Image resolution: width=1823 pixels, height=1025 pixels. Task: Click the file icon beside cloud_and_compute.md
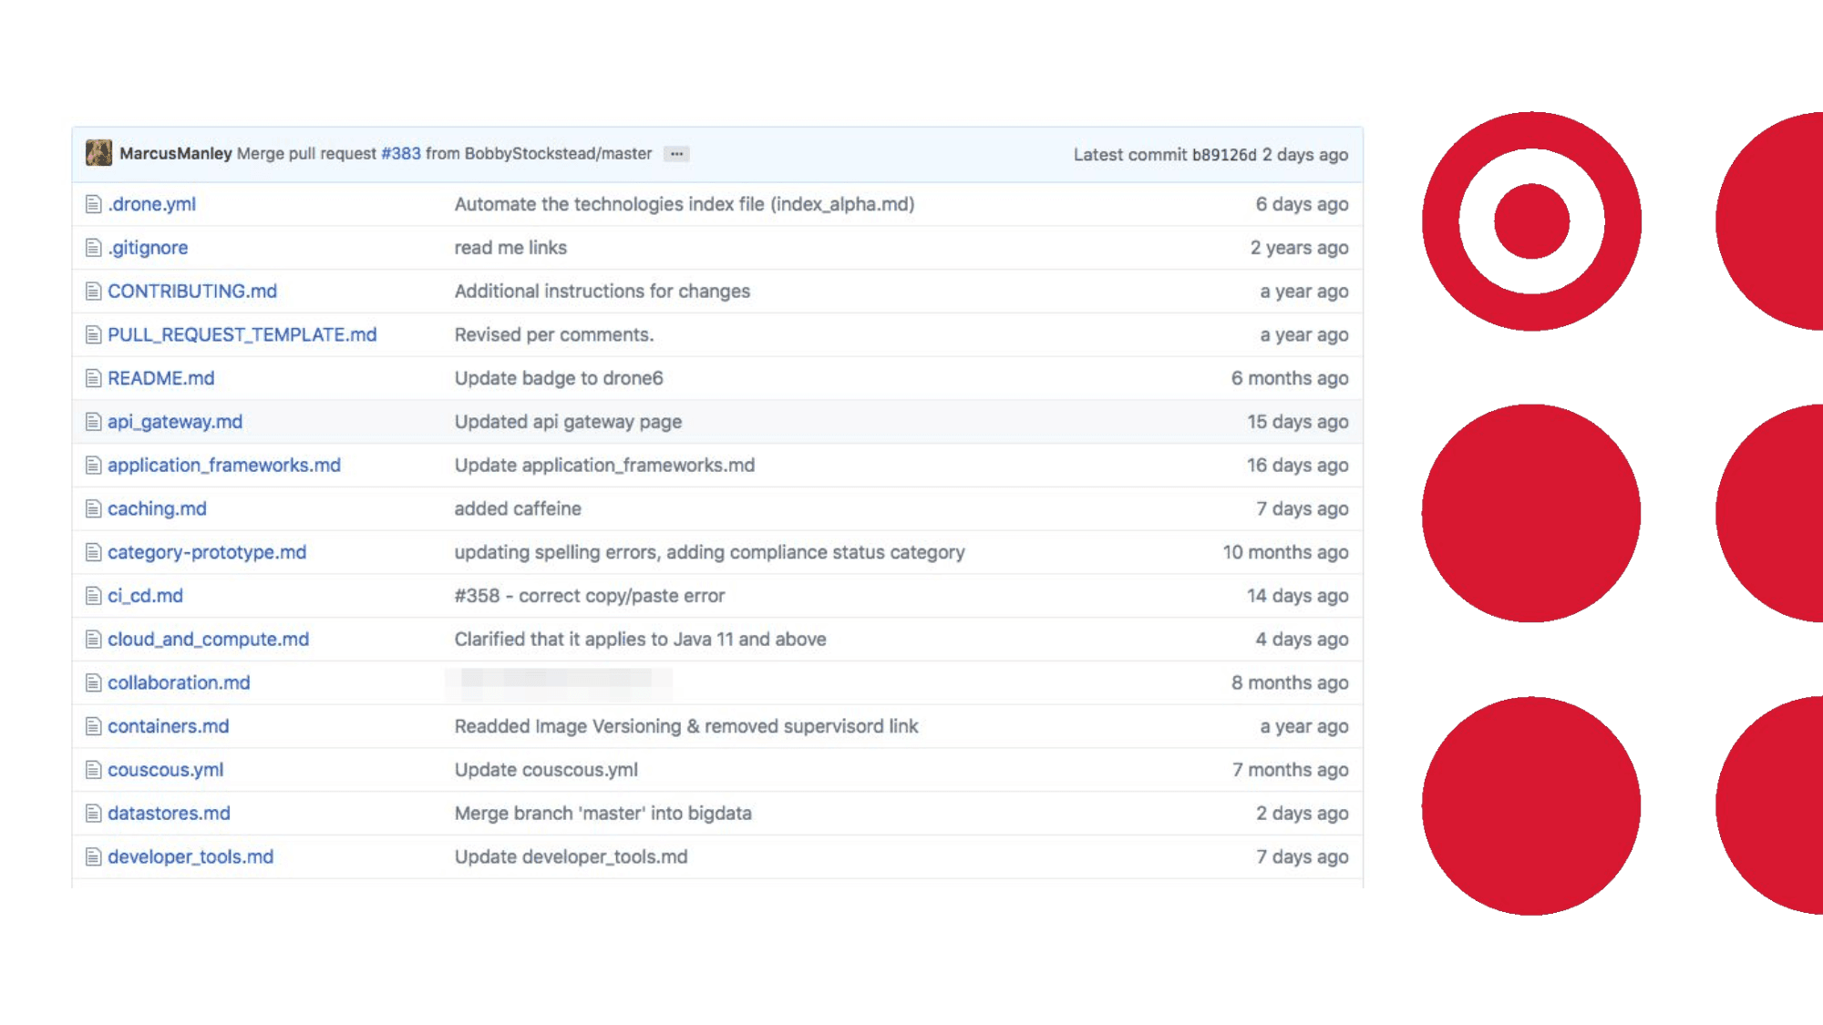coord(93,640)
